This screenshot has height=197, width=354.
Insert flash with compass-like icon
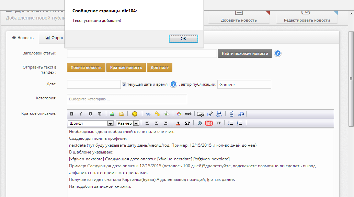pyautogui.click(x=199, y=123)
